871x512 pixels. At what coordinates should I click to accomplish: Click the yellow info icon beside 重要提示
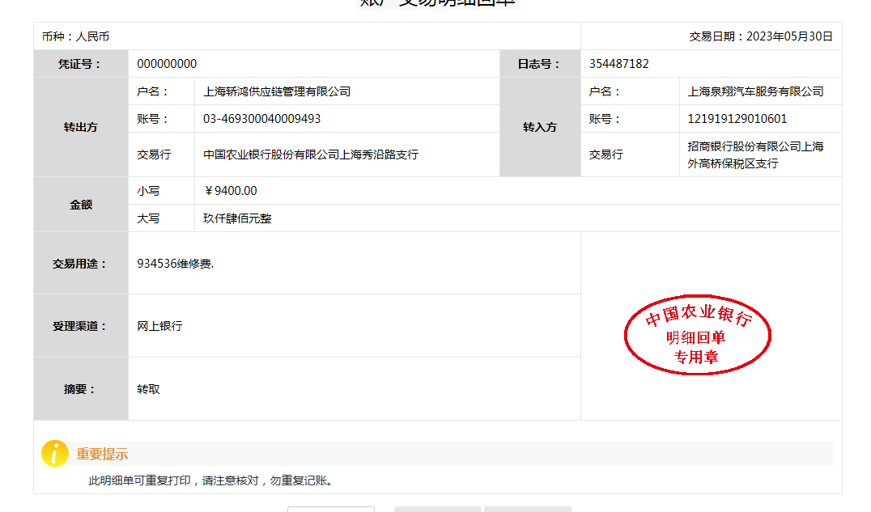click(x=54, y=454)
